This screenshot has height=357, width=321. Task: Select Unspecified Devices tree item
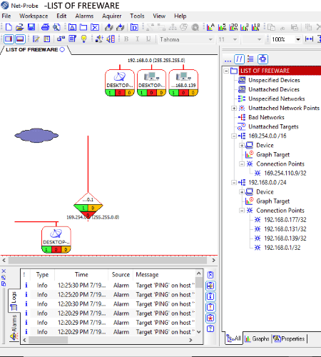[274, 80]
